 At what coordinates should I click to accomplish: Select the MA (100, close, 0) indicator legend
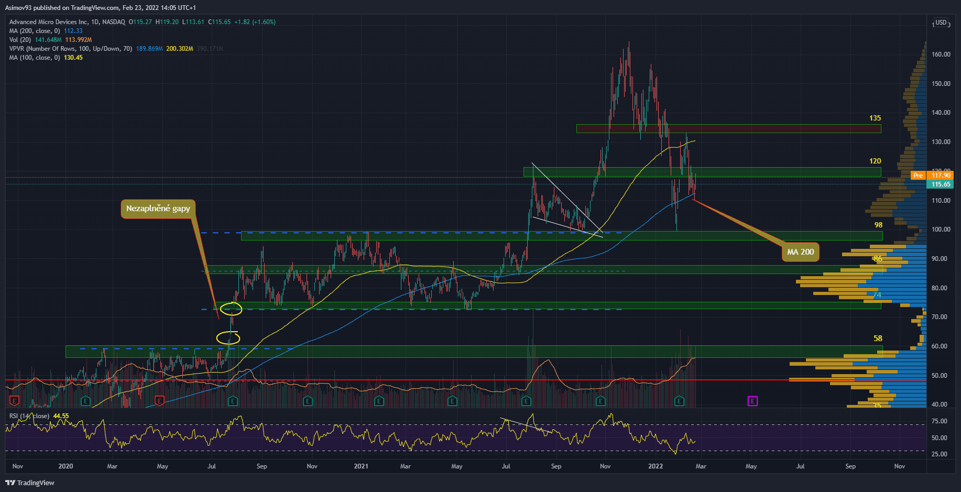coord(35,58)
